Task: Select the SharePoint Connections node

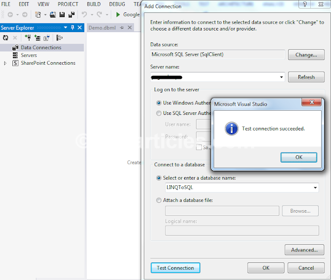Action: pos(48,63)
